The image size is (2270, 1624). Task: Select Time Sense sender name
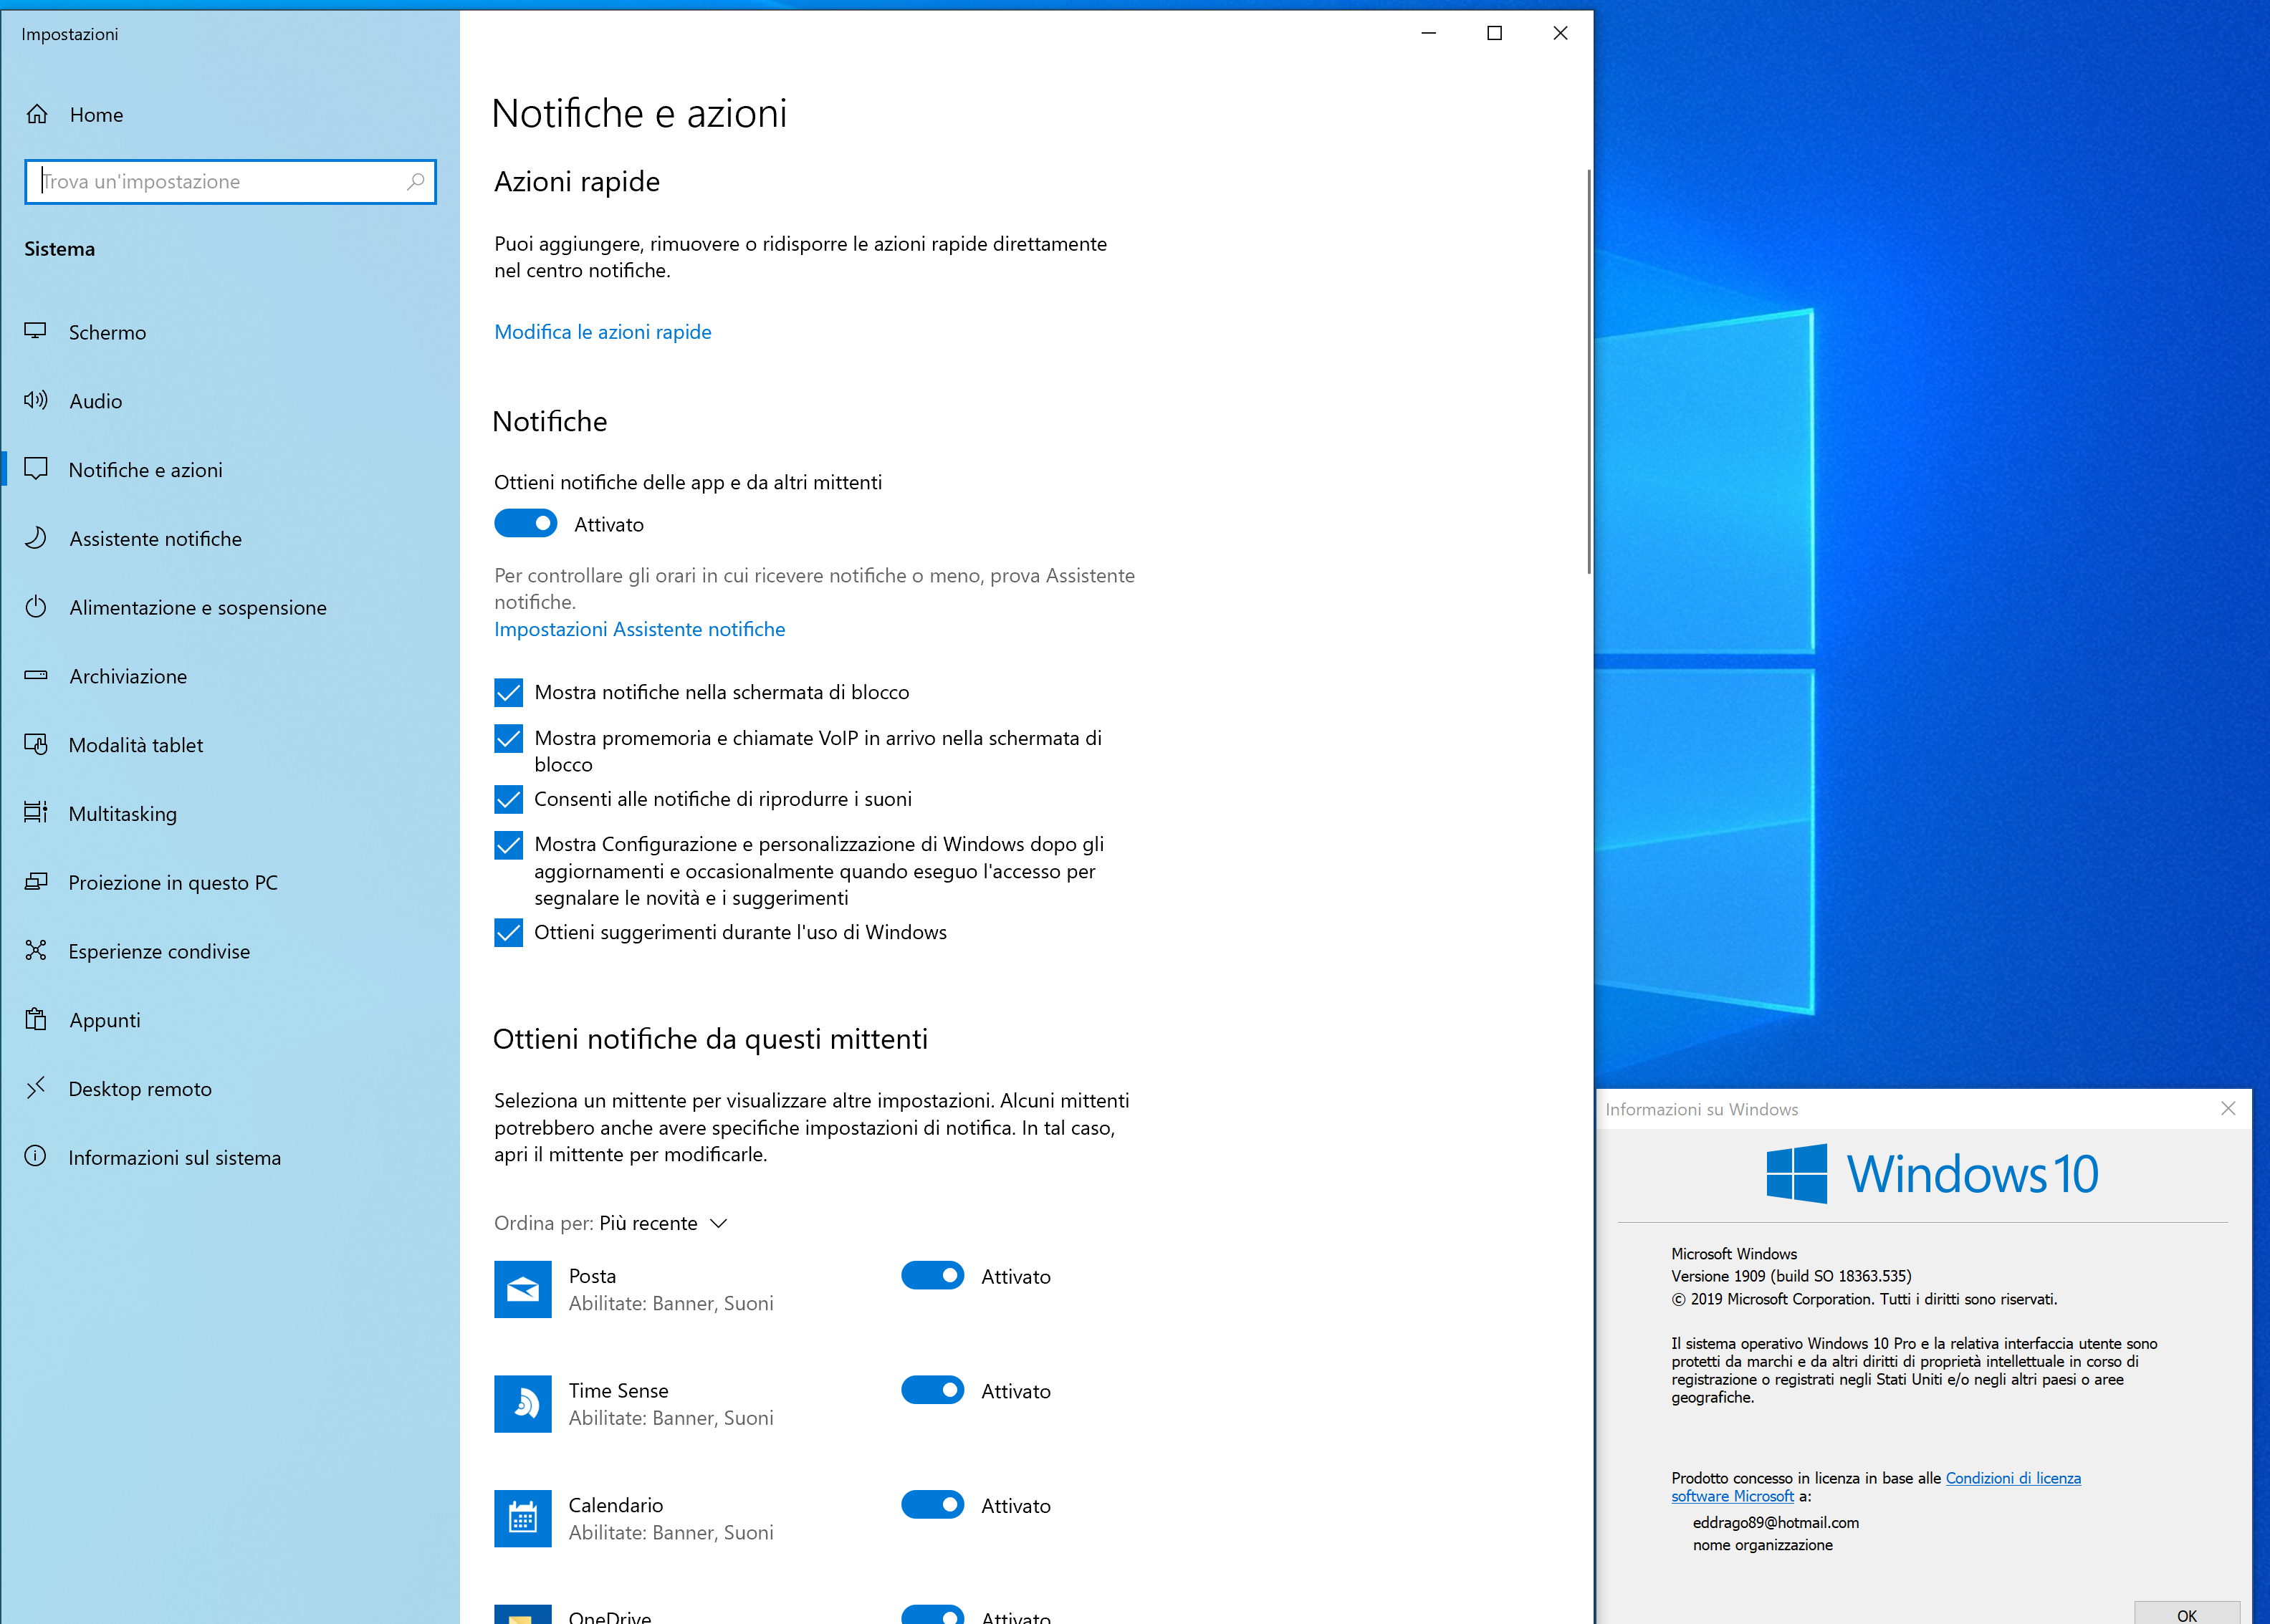(x=618, y=1390)
